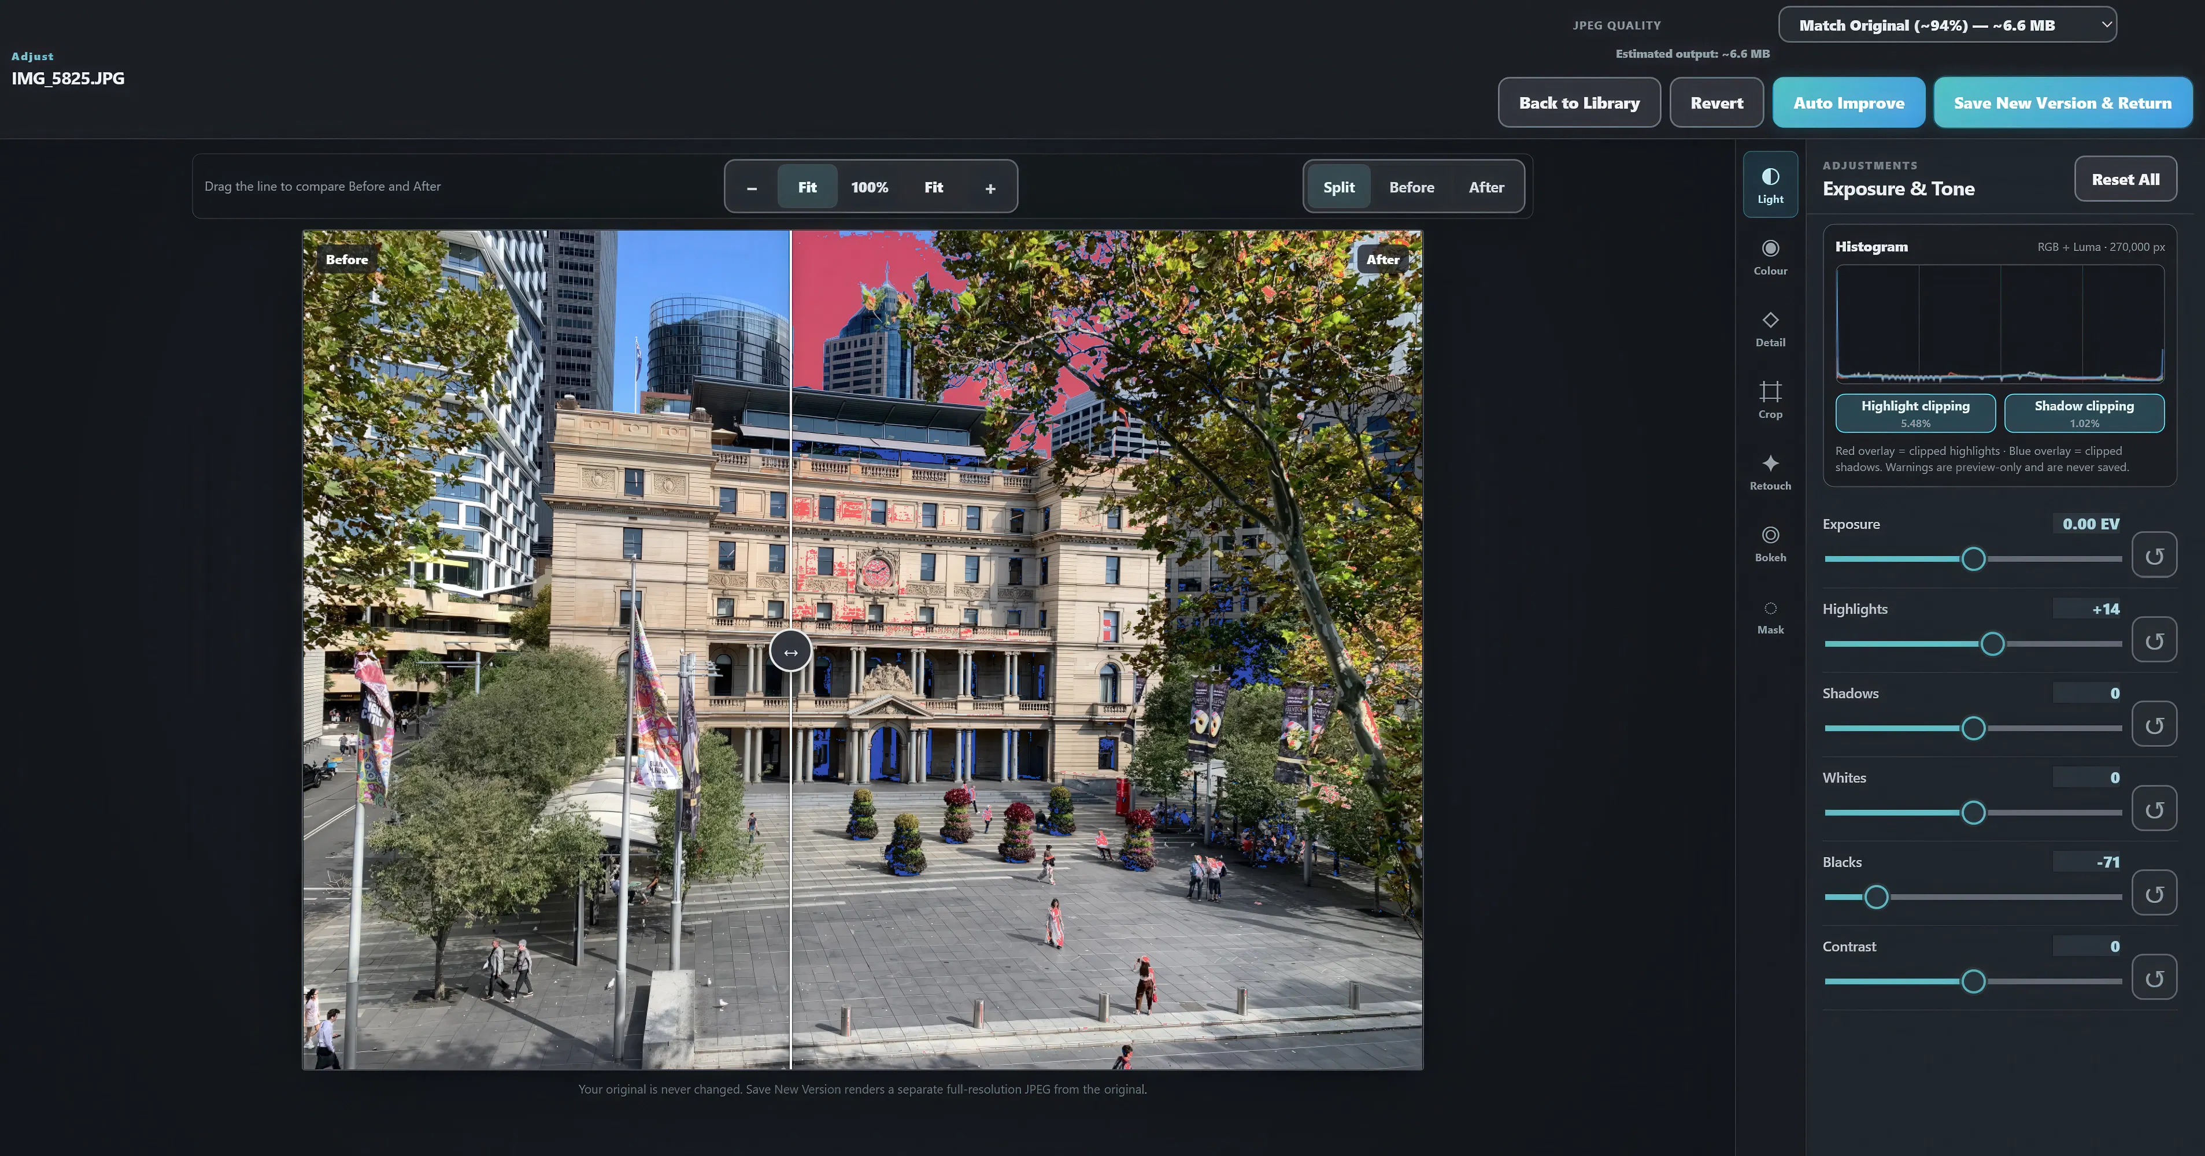Reset the Contrast slider value

point(2154,978)
